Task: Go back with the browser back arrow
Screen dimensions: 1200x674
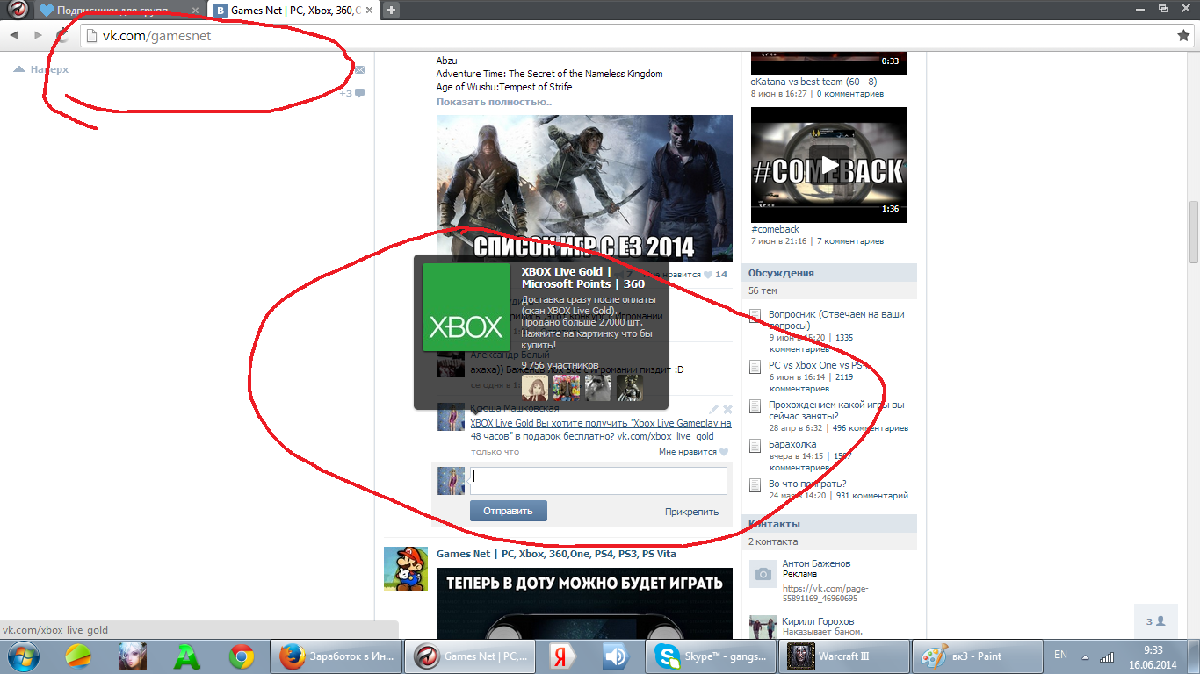Action: click(14, 35)
